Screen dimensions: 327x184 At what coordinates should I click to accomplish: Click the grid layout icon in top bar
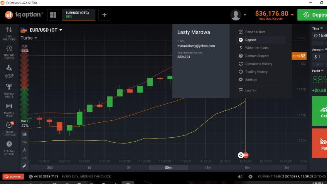pyautogui.click(x=53, y=15)
